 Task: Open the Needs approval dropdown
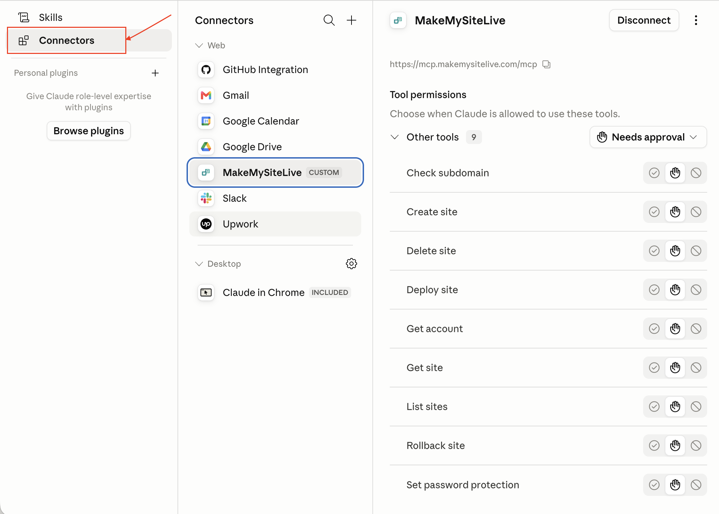648,137
